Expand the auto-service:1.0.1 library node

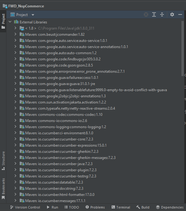(15, 40)
